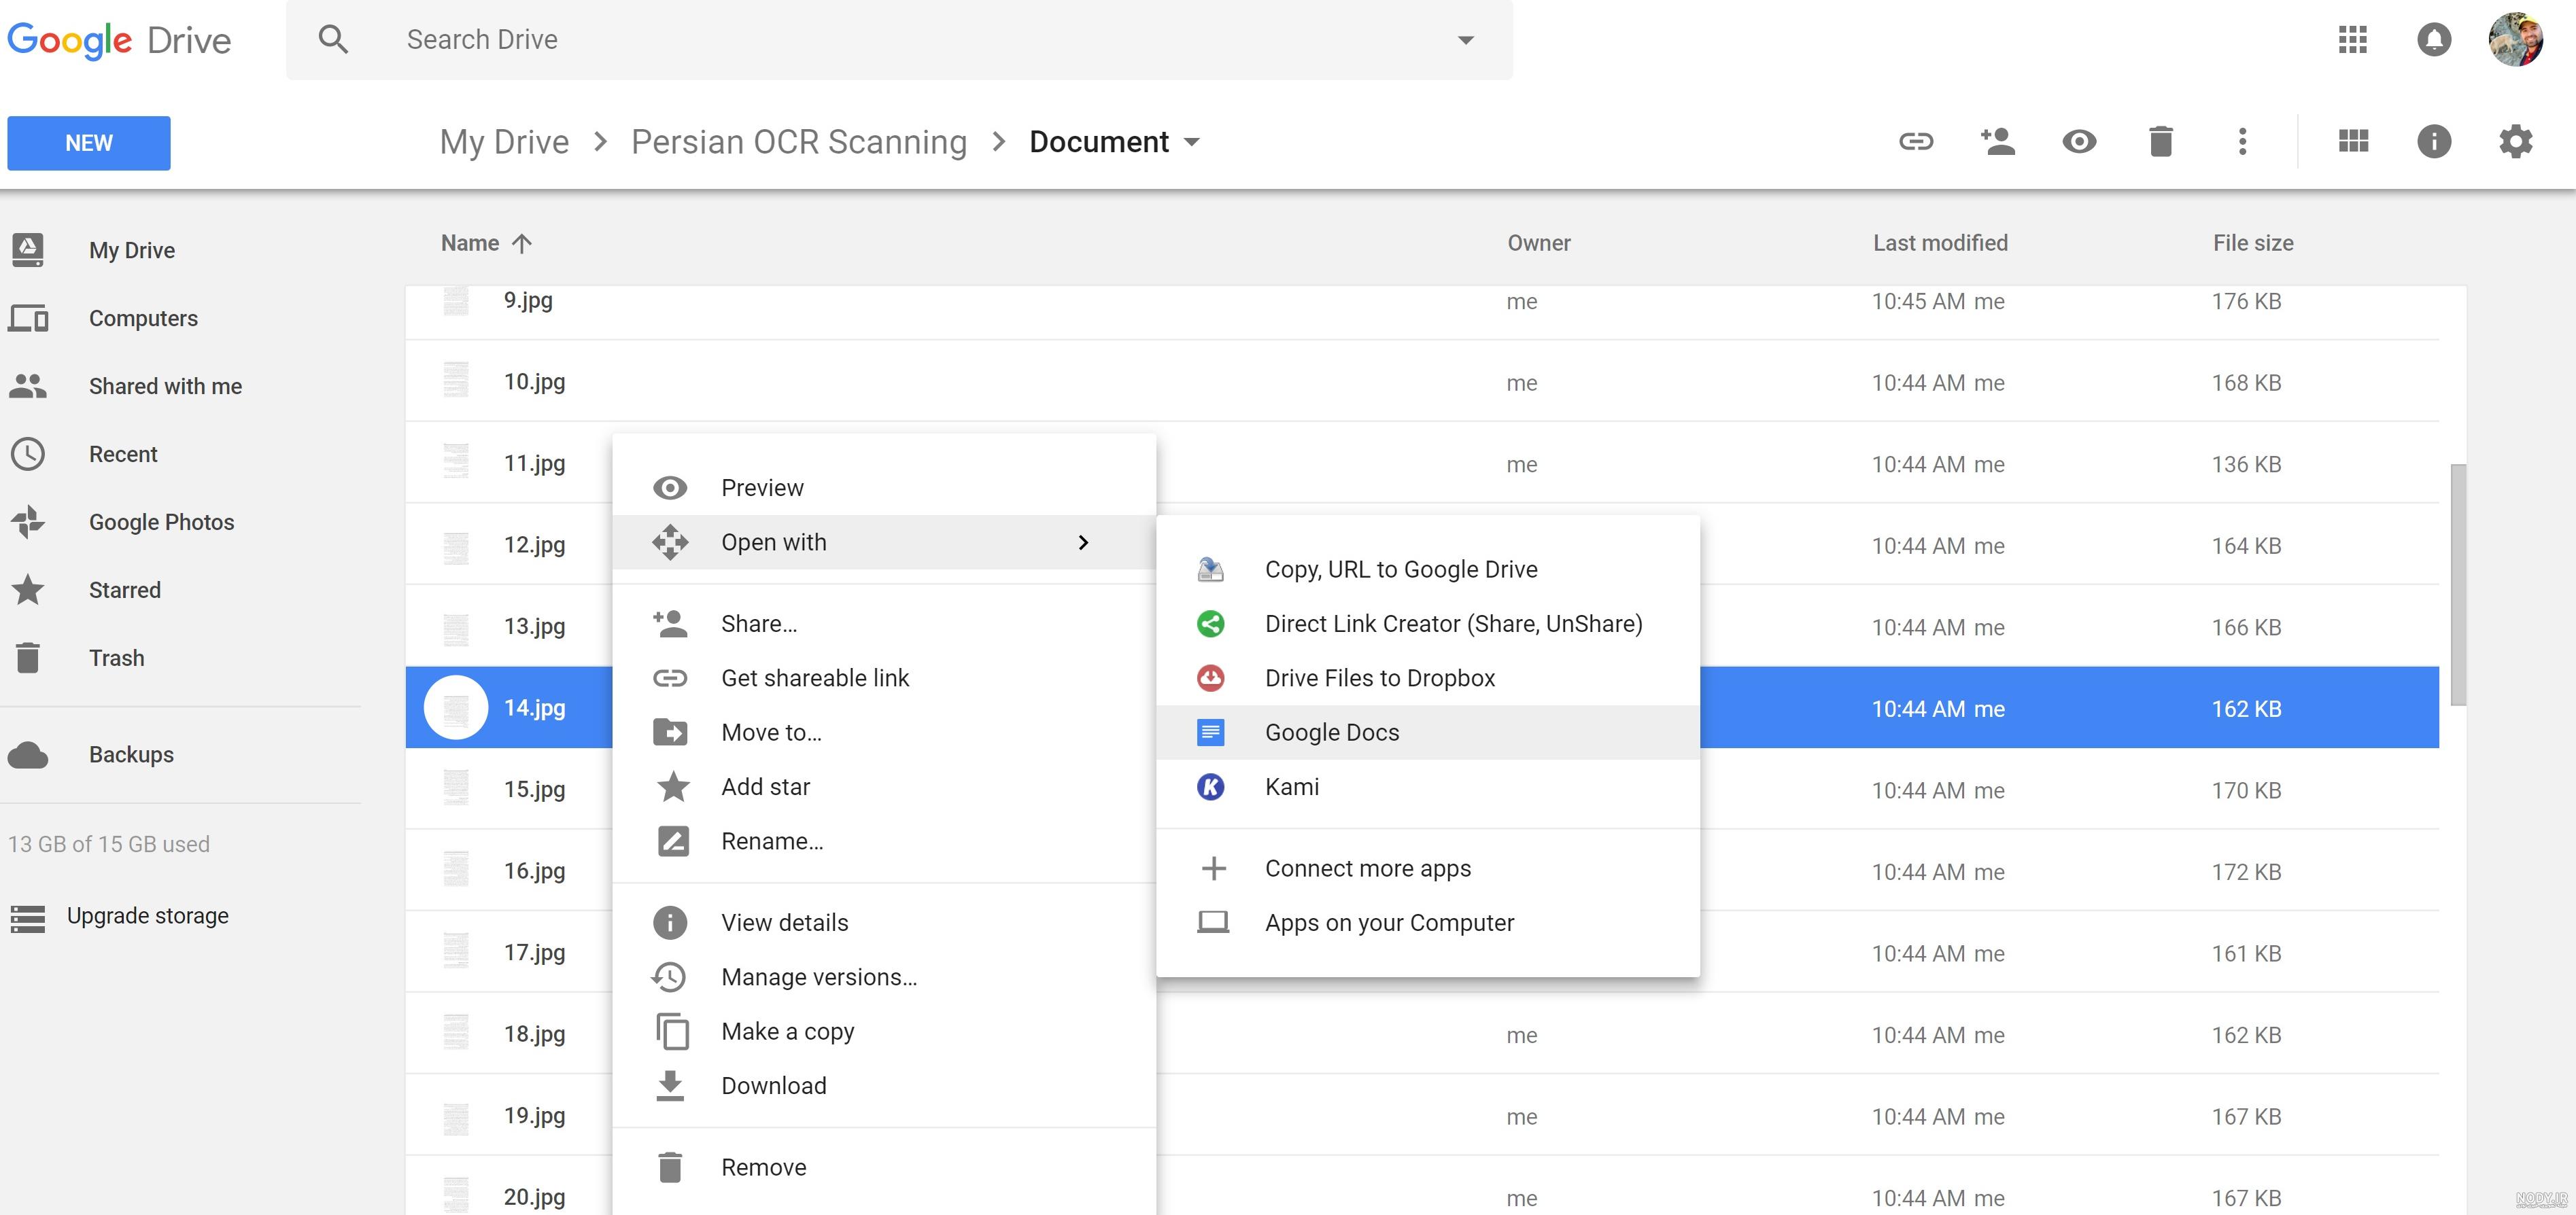The height and width of the screenshot is (1215, 2576).
Task: Select Preview in context menu
Action: pos(884,488)
